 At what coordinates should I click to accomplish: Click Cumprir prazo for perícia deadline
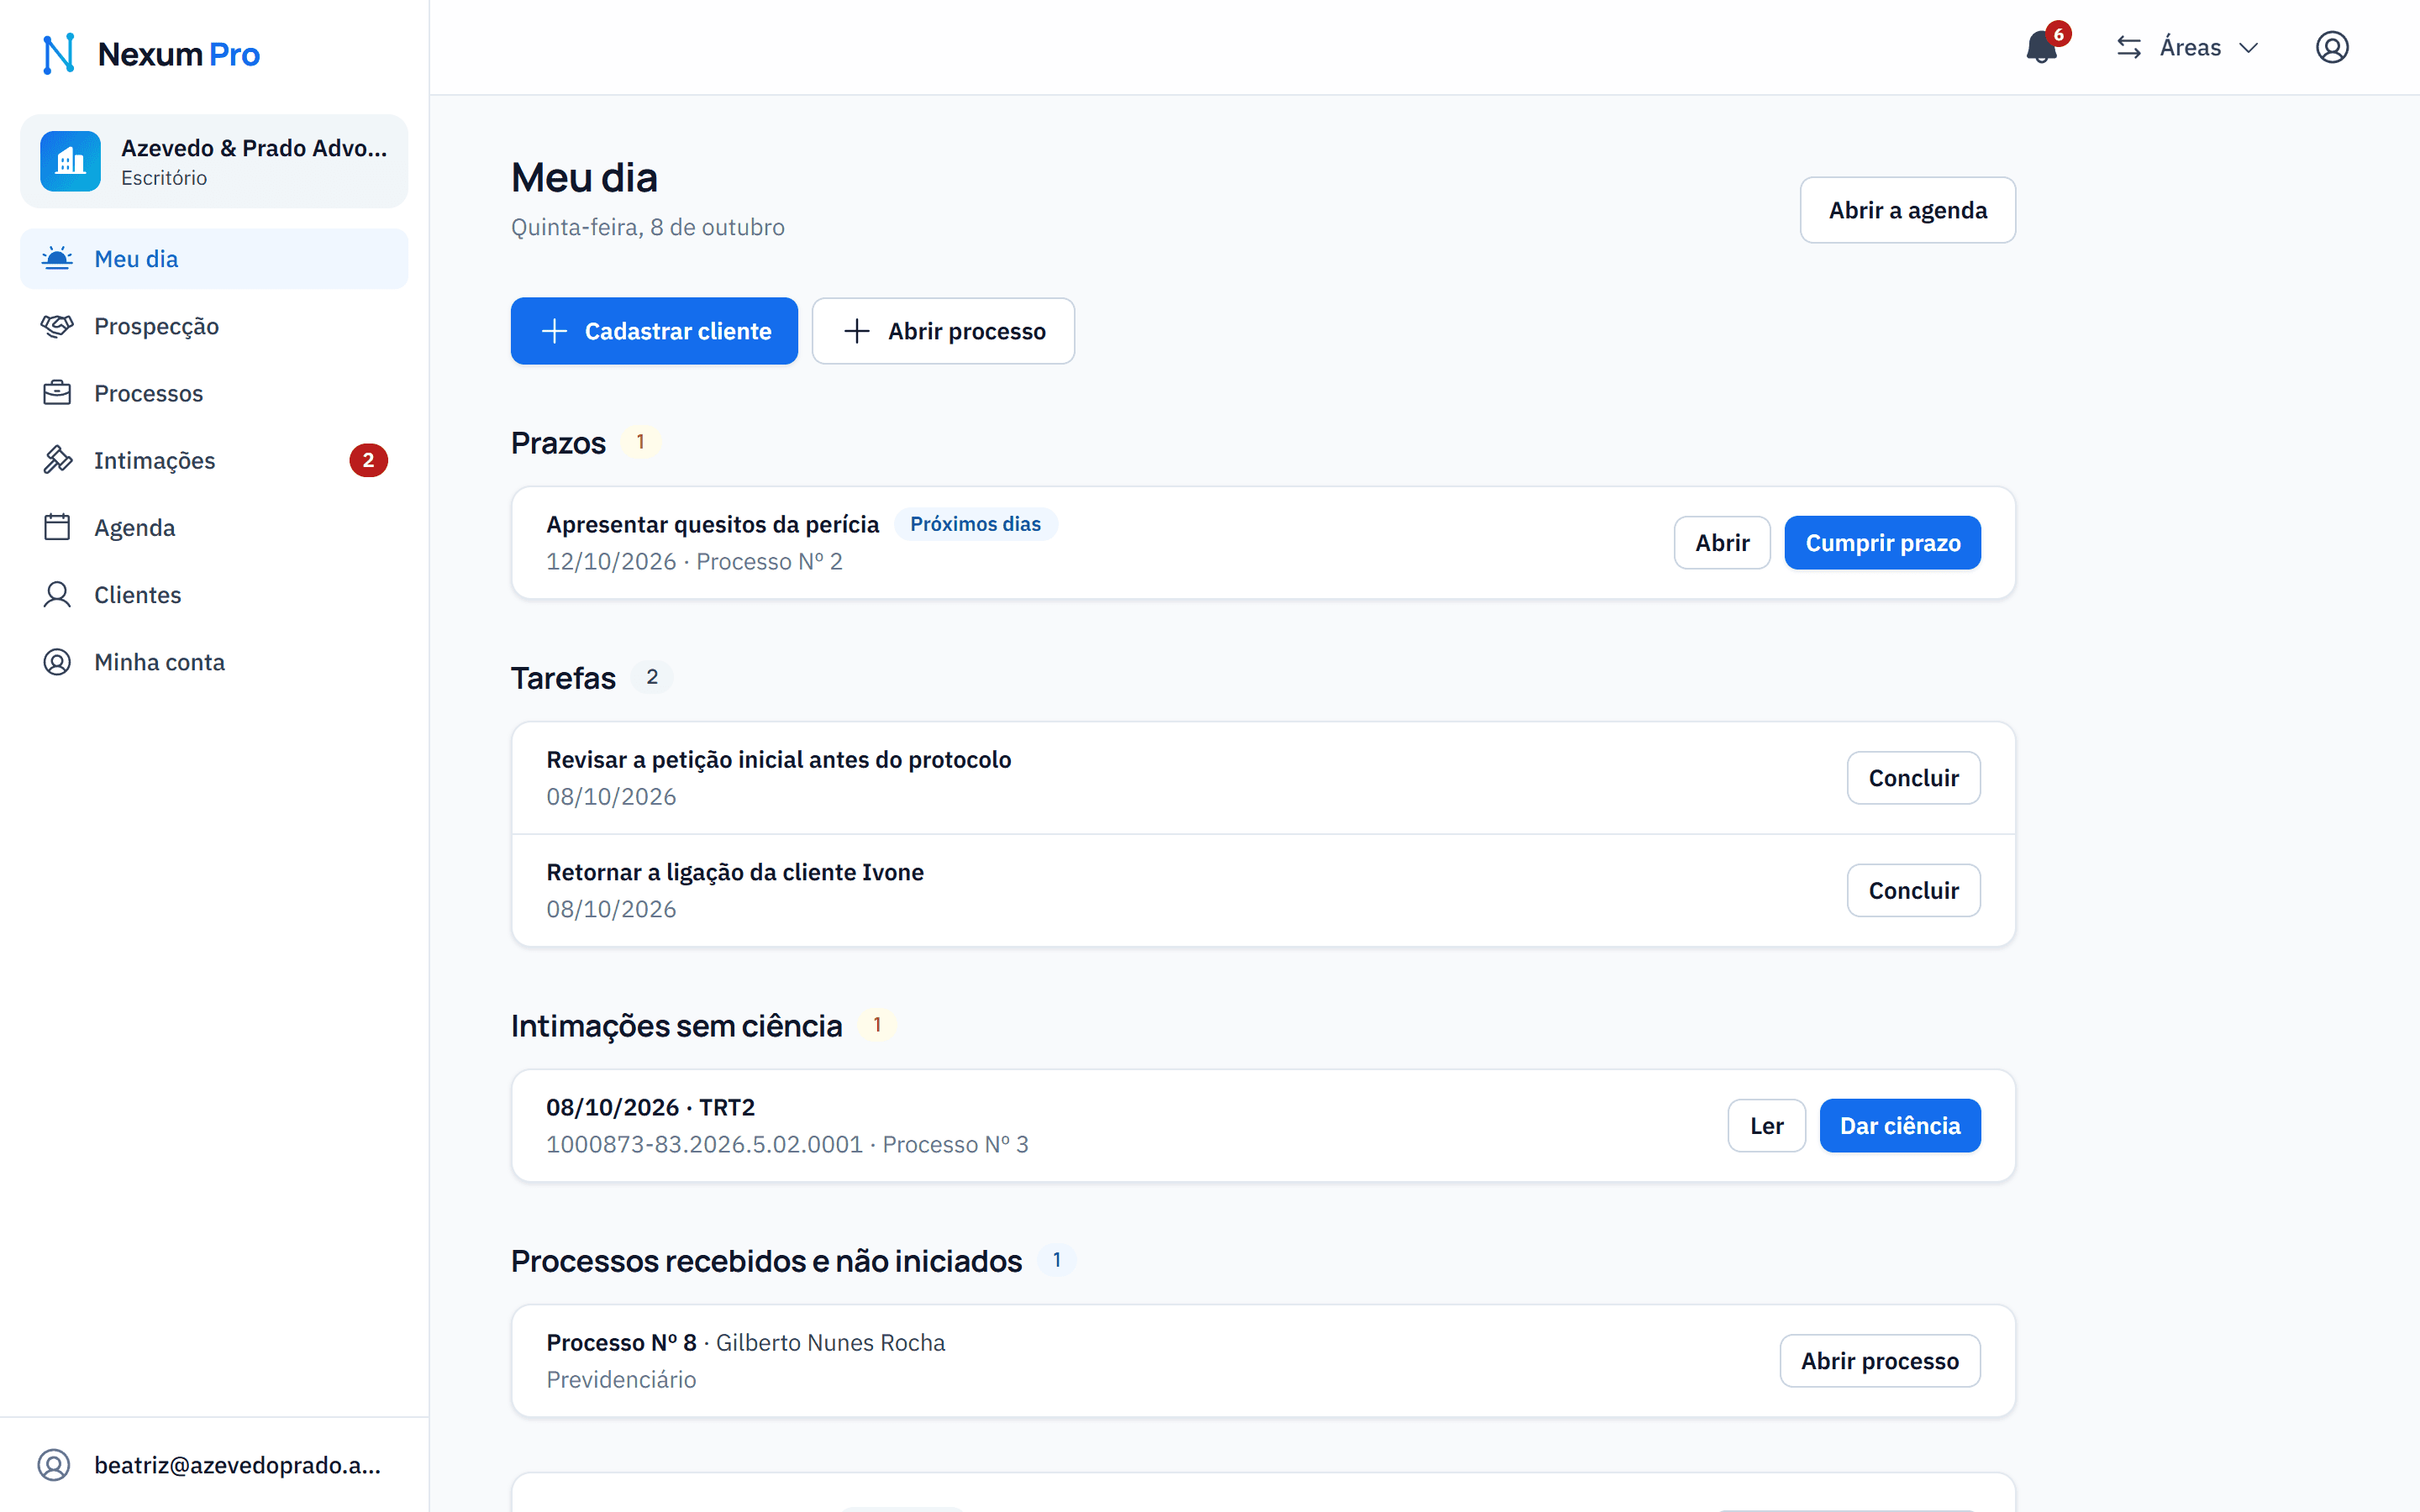click(x=1882, y=543)
